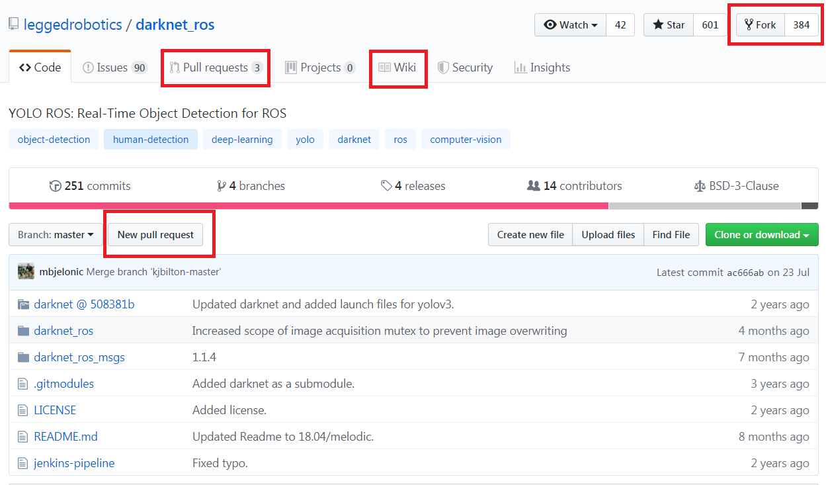This screenshot has height=485, width=826.
Task: Open the .gitmodules file
Action: (64, 384)
